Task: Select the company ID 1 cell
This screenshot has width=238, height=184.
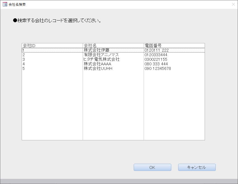Action: coord(23,50)
